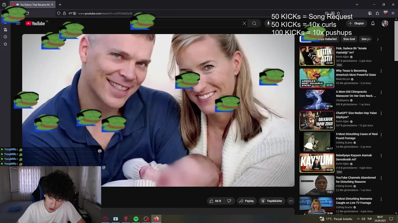Open the Oluştur create menu

(356, 23)
